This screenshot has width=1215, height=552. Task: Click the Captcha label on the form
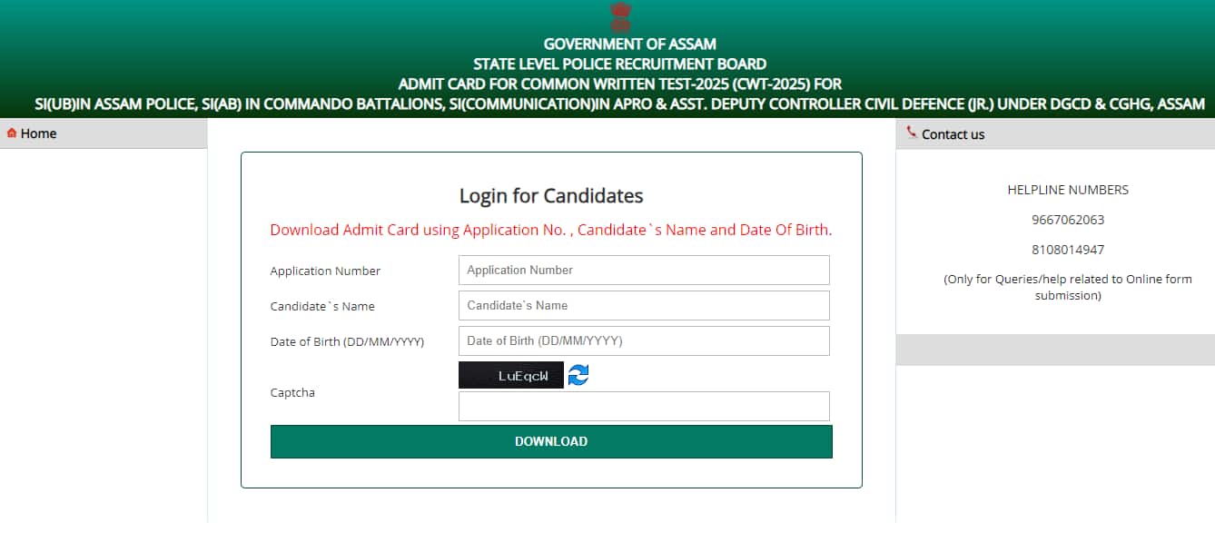pos(291,392)
